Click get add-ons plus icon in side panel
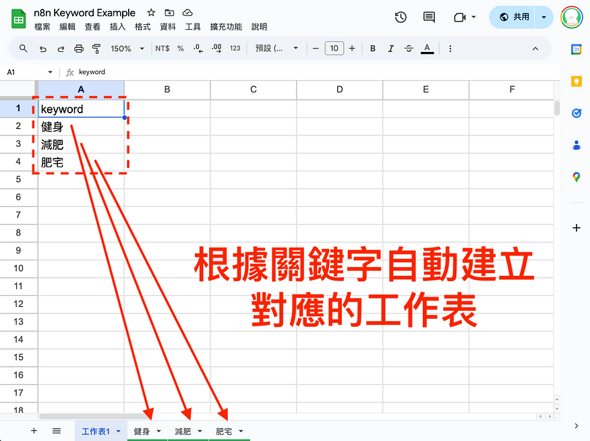The image size is (590, 441). 576,228
